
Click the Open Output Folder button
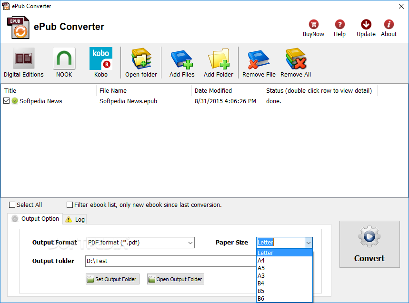(x=176, y=279)
